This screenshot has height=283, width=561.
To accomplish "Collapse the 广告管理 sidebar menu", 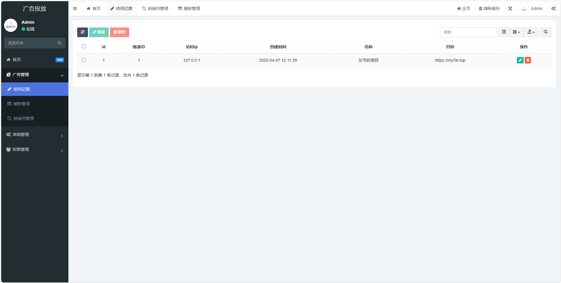I will pyautogui.click(x=34, y=75).
